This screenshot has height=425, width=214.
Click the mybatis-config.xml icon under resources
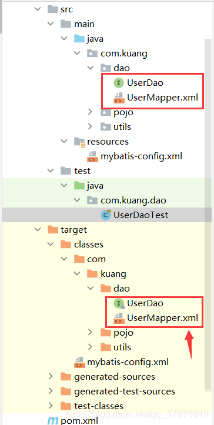[x=92, y=156]
